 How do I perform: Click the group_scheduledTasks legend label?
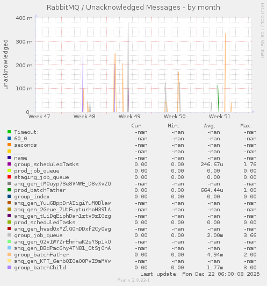[47, 165]
